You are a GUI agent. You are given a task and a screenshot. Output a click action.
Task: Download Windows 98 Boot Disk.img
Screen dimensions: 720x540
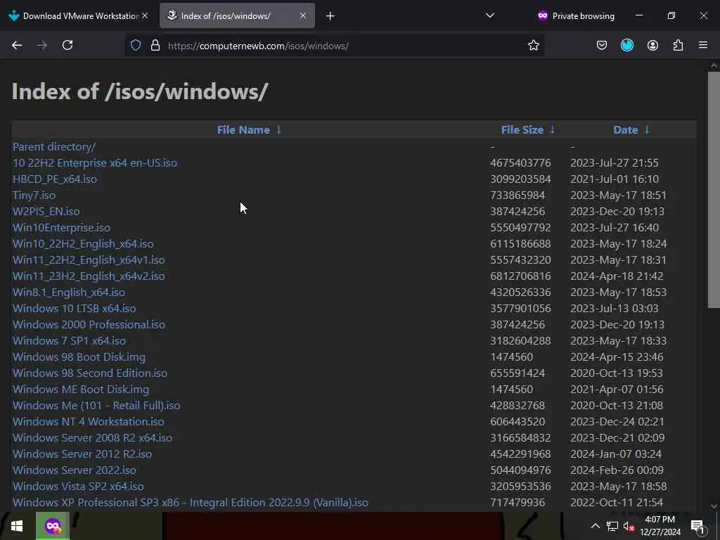79,356
